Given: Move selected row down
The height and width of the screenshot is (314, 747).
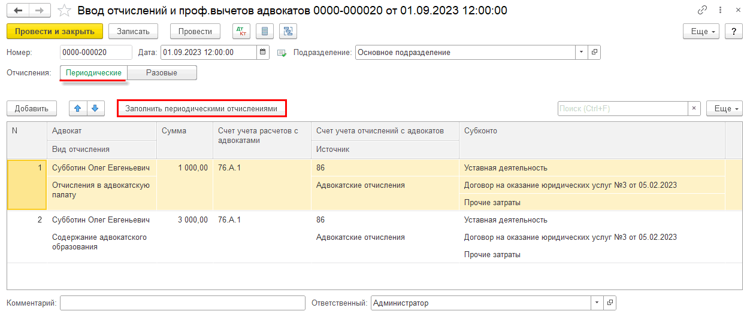Looking at the screenshot, I should click(95, 109).
